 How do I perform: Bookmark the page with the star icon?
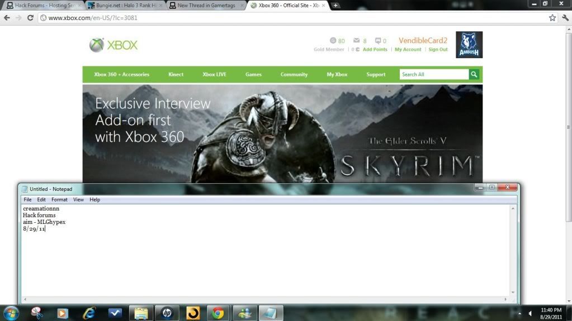tap(552, 17)
